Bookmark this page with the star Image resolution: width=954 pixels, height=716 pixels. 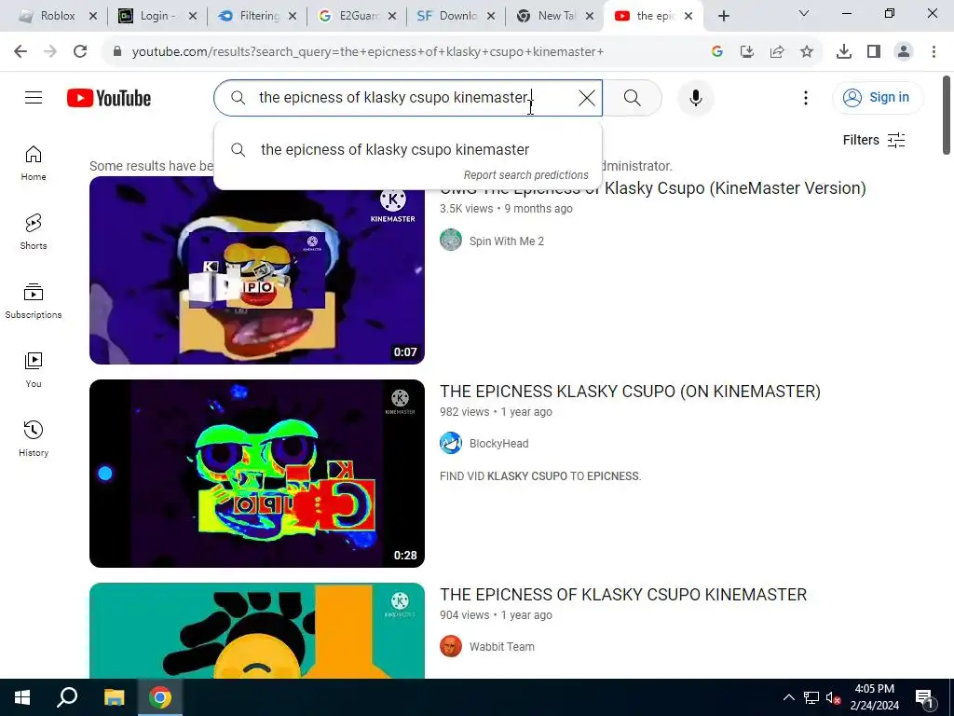point(807,52)
